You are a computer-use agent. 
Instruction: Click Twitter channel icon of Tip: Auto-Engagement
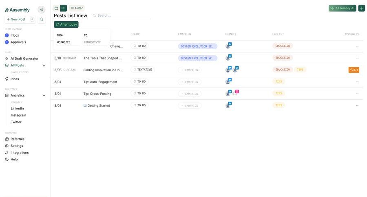coord(229,81)
